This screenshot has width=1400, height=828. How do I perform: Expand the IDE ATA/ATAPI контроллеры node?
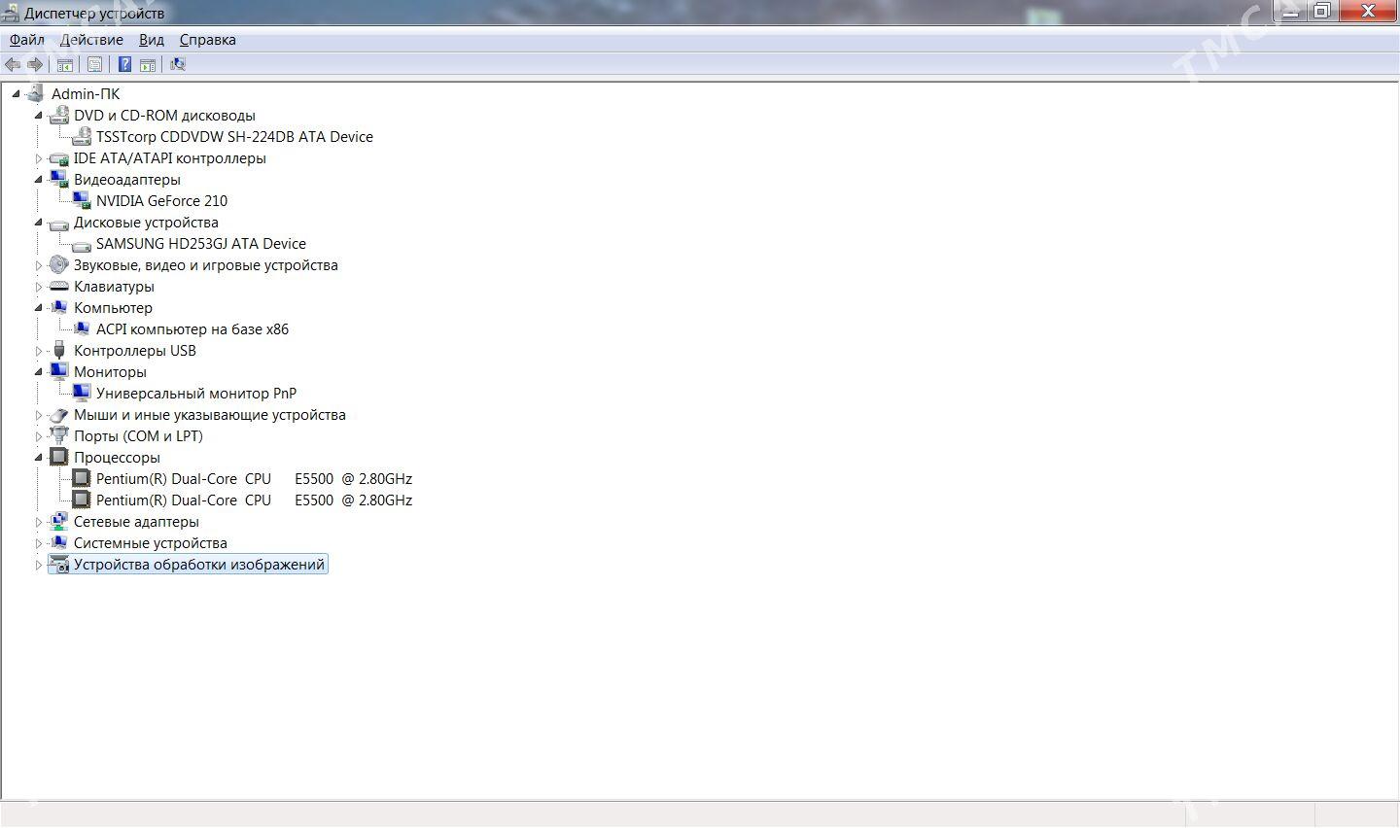point(39,158)
